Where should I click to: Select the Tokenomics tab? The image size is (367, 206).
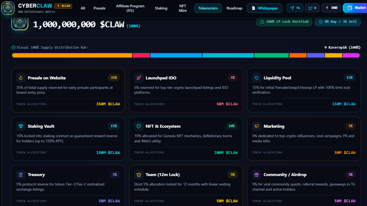208,8
